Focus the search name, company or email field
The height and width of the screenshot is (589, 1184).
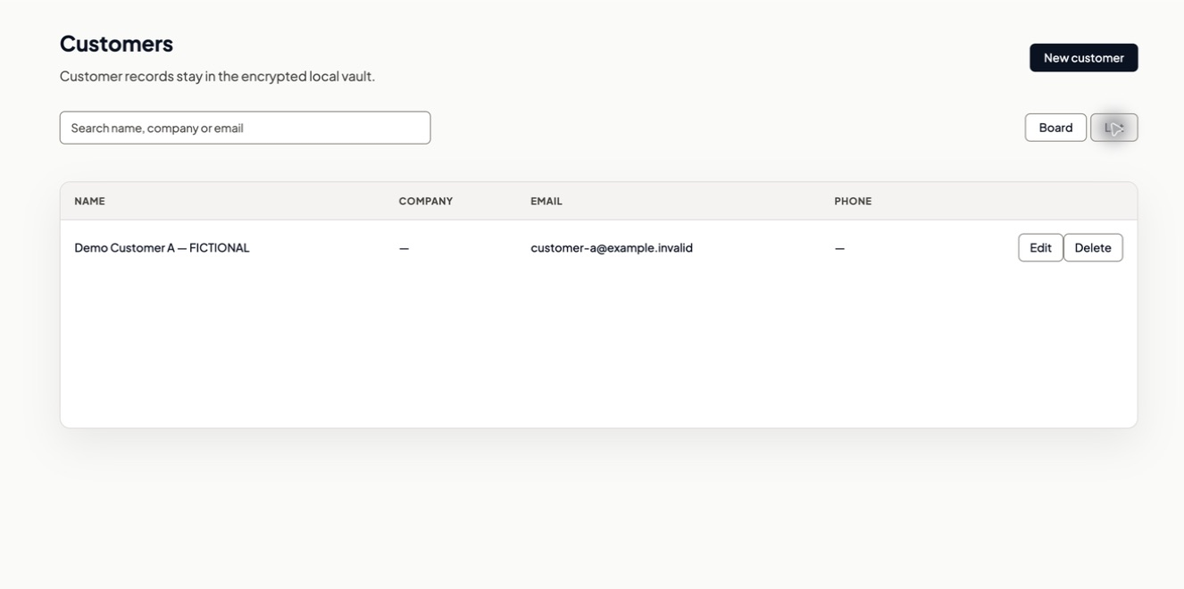(245, 128)
